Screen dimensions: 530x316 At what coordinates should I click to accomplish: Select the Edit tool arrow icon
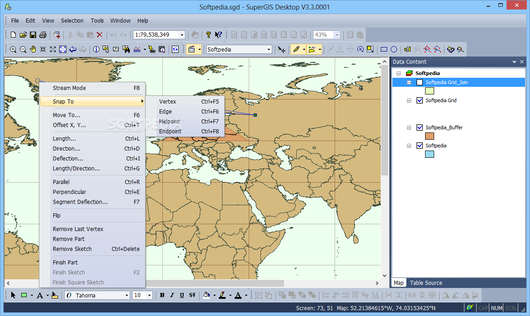[281, 49]
